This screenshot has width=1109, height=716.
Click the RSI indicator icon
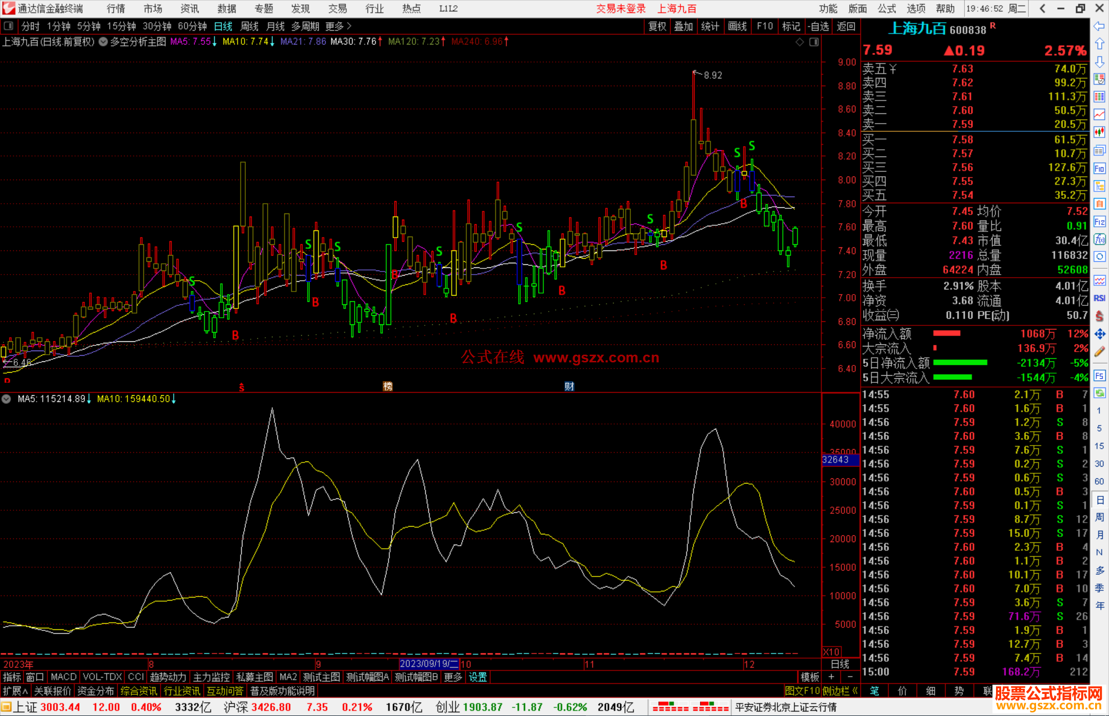(1099, 298)
